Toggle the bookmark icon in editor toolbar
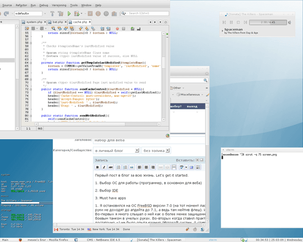The image size is (303, 242). click(x=93, y=29)
